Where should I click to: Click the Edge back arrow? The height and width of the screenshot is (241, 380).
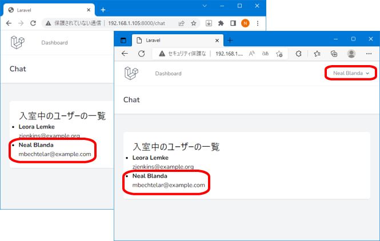[125, 54]
